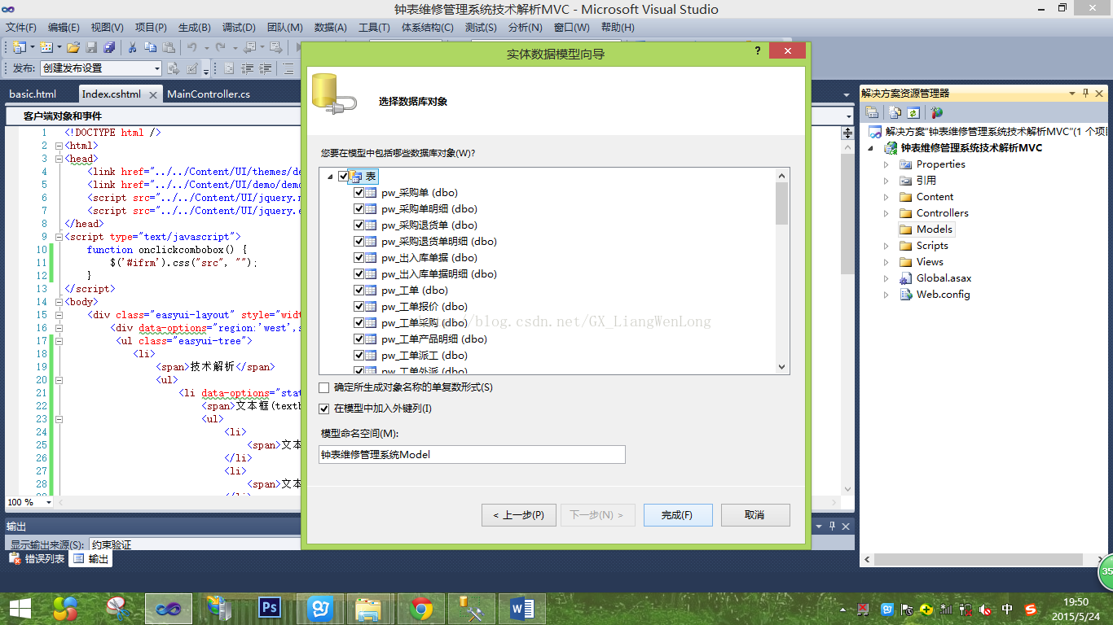Click the decrease indent toolbar icon
The image size is (1113, 625).
pyautogui.click(x=249, y=68)
